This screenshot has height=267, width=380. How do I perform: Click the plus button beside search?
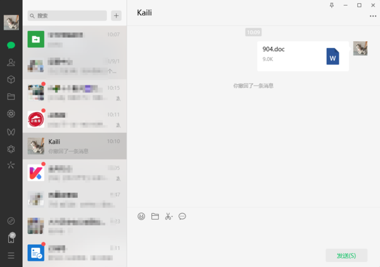tap(117, 16)
